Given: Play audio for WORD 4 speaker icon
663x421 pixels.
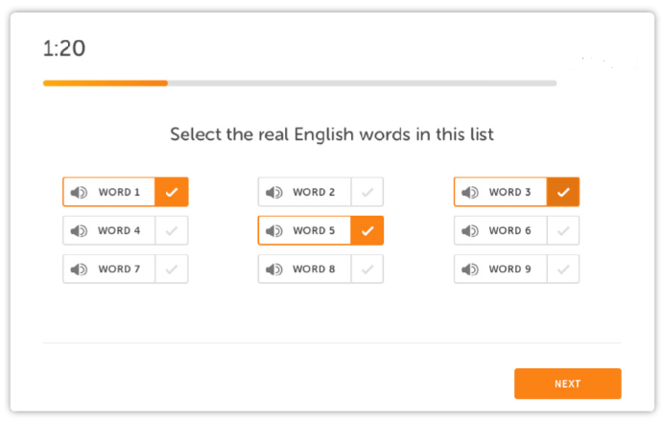Looking at the screenshot, I should (x=79, y=231).
